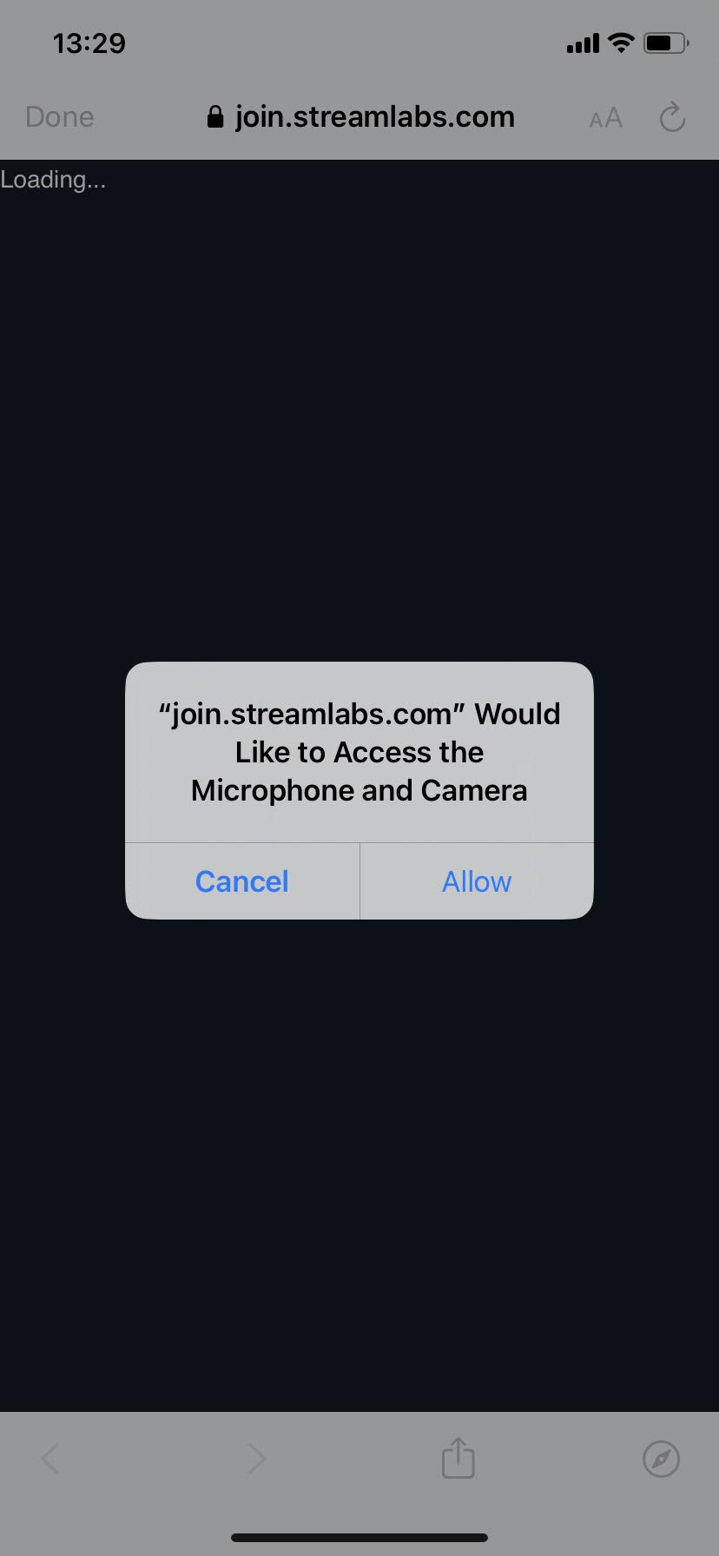719x1556 pixels.
Task: Tap Allow to grant microphone and camera access
Action: [477, 881]
